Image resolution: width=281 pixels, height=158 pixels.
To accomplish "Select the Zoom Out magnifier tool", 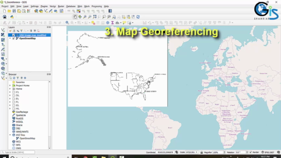I will tap(90, 17).
